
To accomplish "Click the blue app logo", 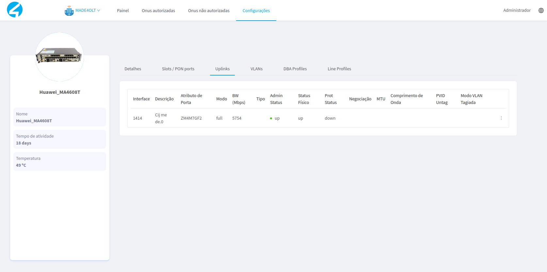I will click(x=15, y=9).
